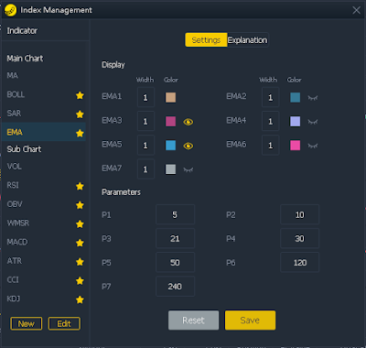Click the P1 parameter field
The height and width of the screenshot is (348, 366).
click(x=175, y=214)
